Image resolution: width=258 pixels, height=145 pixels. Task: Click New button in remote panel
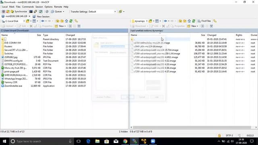click(x=192, y=26)
